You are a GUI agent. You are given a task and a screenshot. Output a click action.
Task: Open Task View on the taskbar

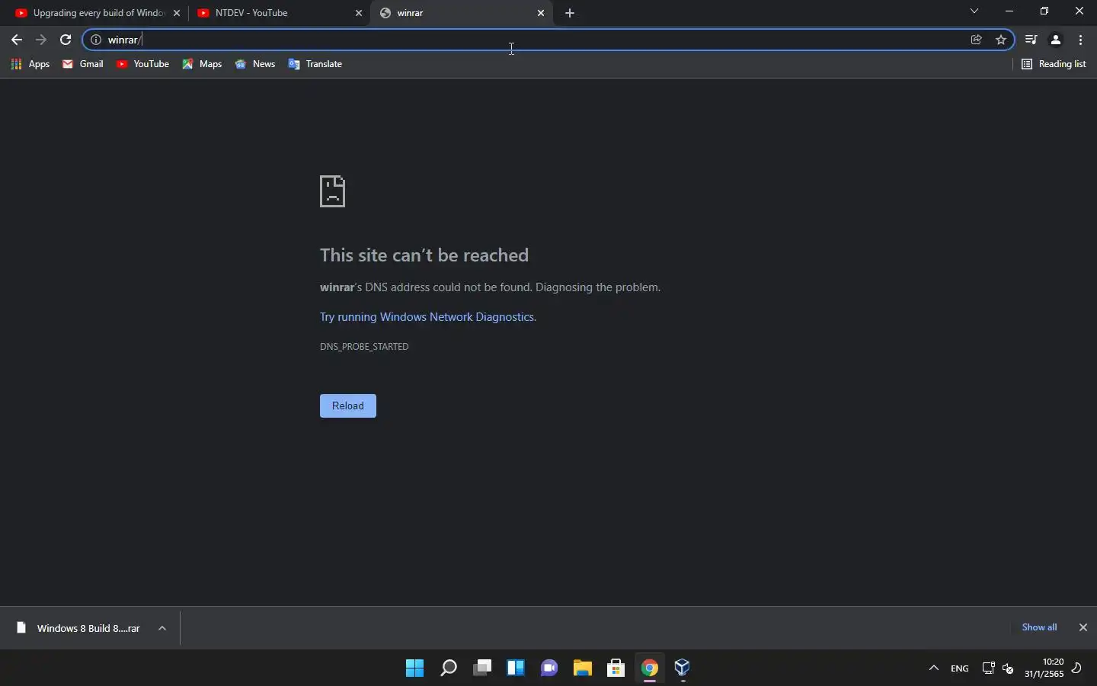483,669
